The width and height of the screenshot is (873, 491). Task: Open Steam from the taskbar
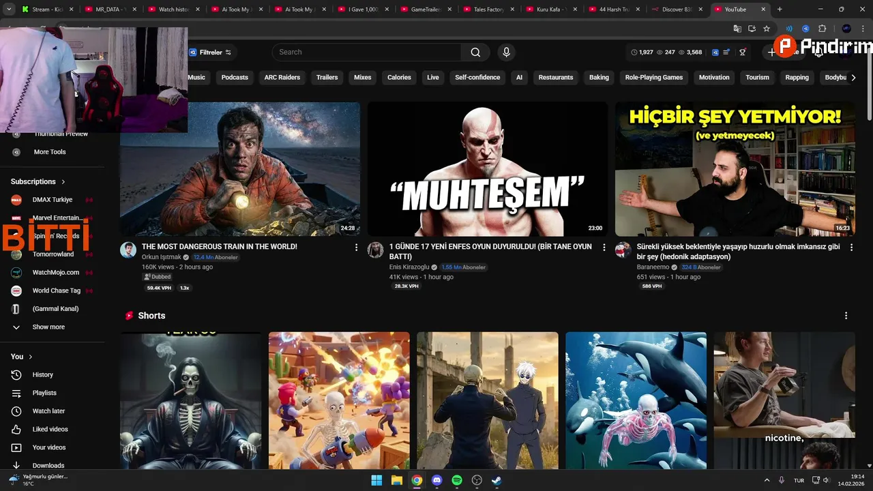tap(497, 481)
